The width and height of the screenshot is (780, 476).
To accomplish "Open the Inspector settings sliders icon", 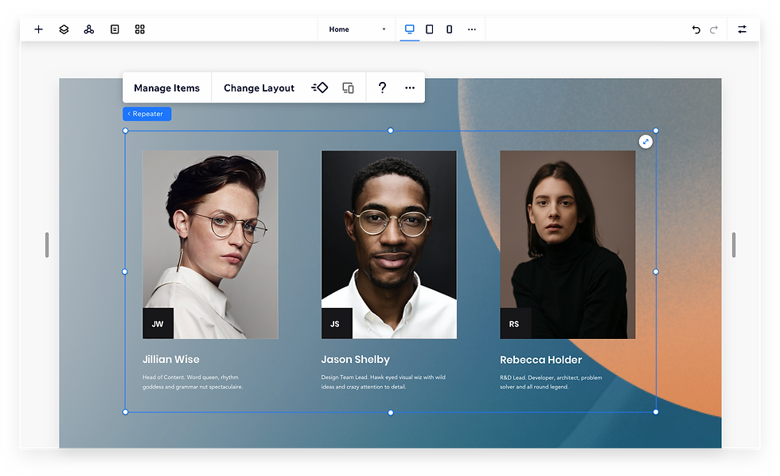I will coord(742,29).
